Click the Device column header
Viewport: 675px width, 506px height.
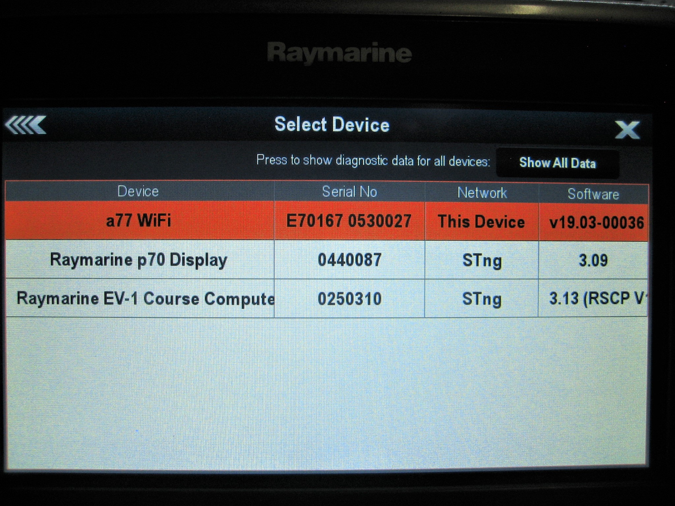point(138,192)
